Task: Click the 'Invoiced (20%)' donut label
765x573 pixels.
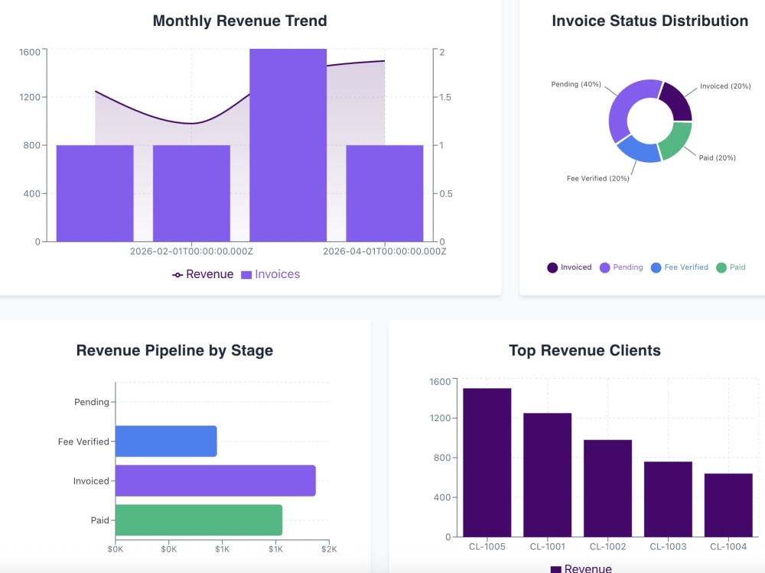Action: pyautogui.click(x=725, y=86)
